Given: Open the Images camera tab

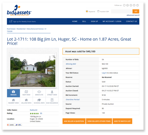Looking at the screenshot, I should coord(13,93).
